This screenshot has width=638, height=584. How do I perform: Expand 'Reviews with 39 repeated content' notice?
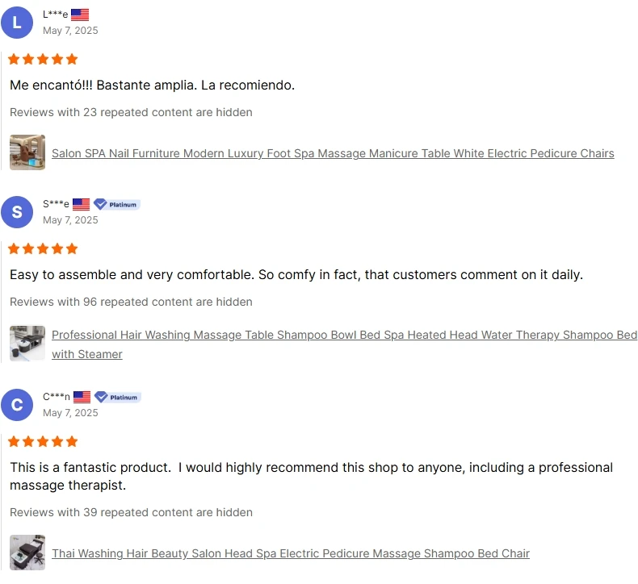pyautogui.click(x=131, y=512)
